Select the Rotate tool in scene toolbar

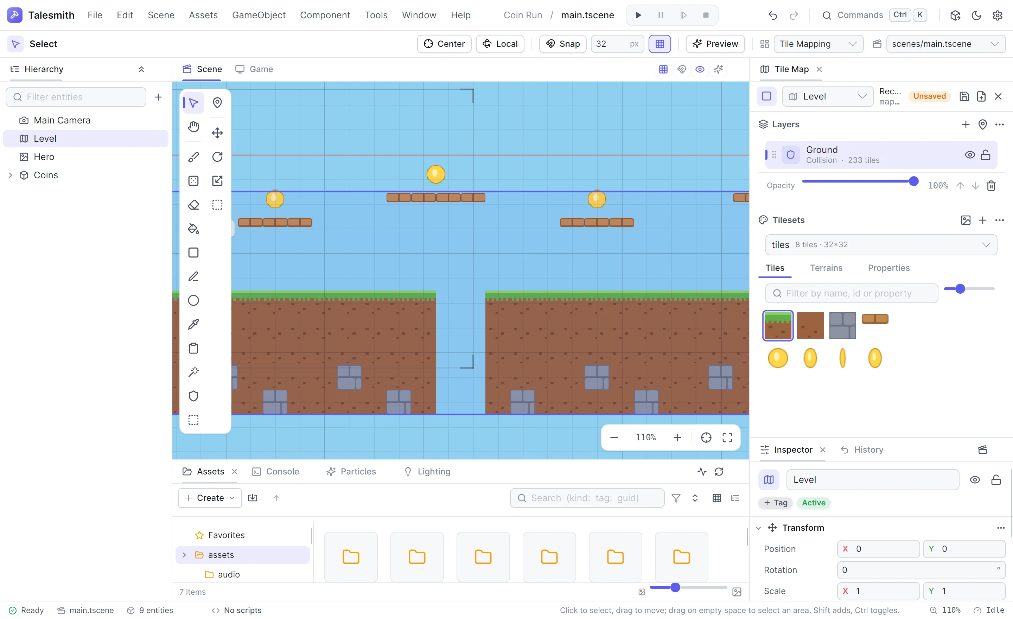tap(217, 157)
